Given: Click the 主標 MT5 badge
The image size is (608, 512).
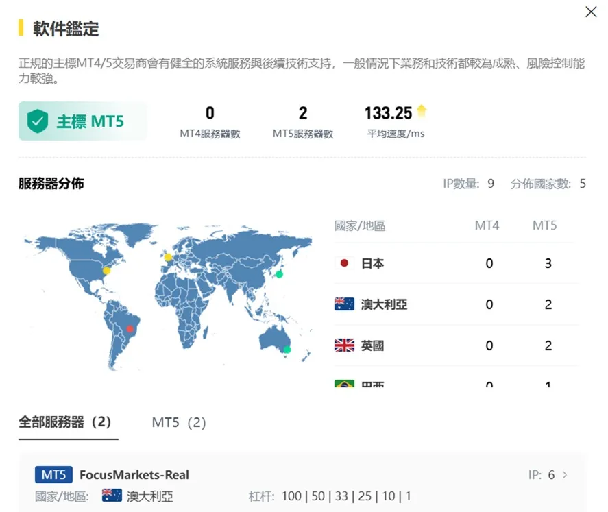Looking at the screenshot, I should click(x=82, y=121).
